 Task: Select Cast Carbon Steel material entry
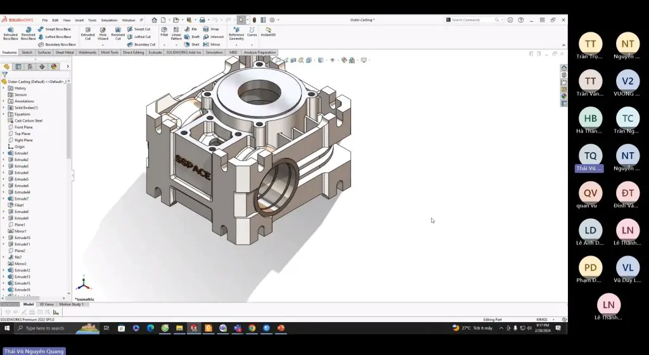pyautogui.click(x=28, y=121)
